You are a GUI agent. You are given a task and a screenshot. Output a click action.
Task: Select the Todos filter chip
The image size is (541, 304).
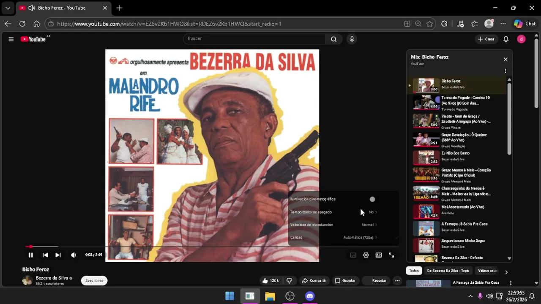click(414, 271)
